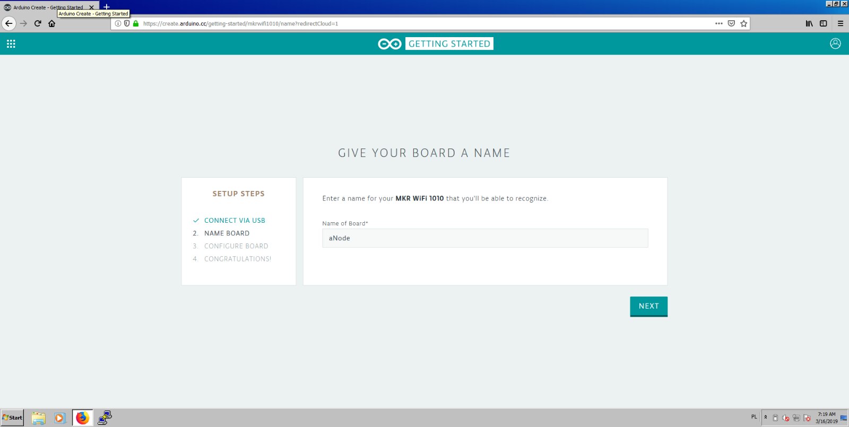Open a new browser tab
The height and width of the screenshot is (427, 849).
107,7
